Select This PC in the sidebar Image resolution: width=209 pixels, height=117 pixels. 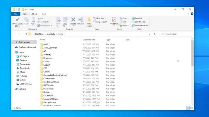[20, 53]
